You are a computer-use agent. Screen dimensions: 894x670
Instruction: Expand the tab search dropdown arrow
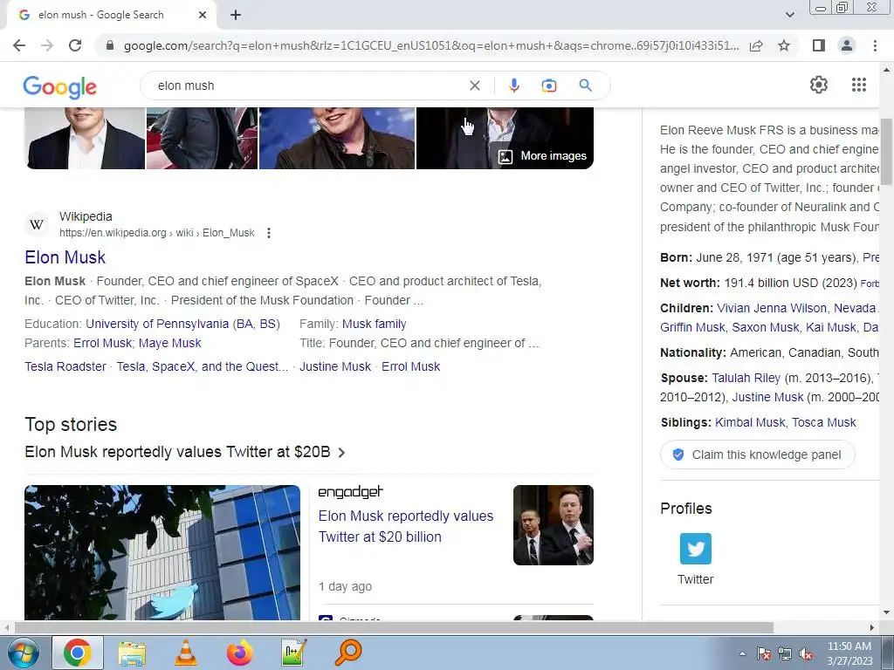coord(789,15)
